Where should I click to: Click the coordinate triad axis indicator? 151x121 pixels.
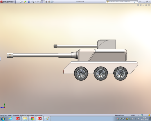tap(3, 106)
